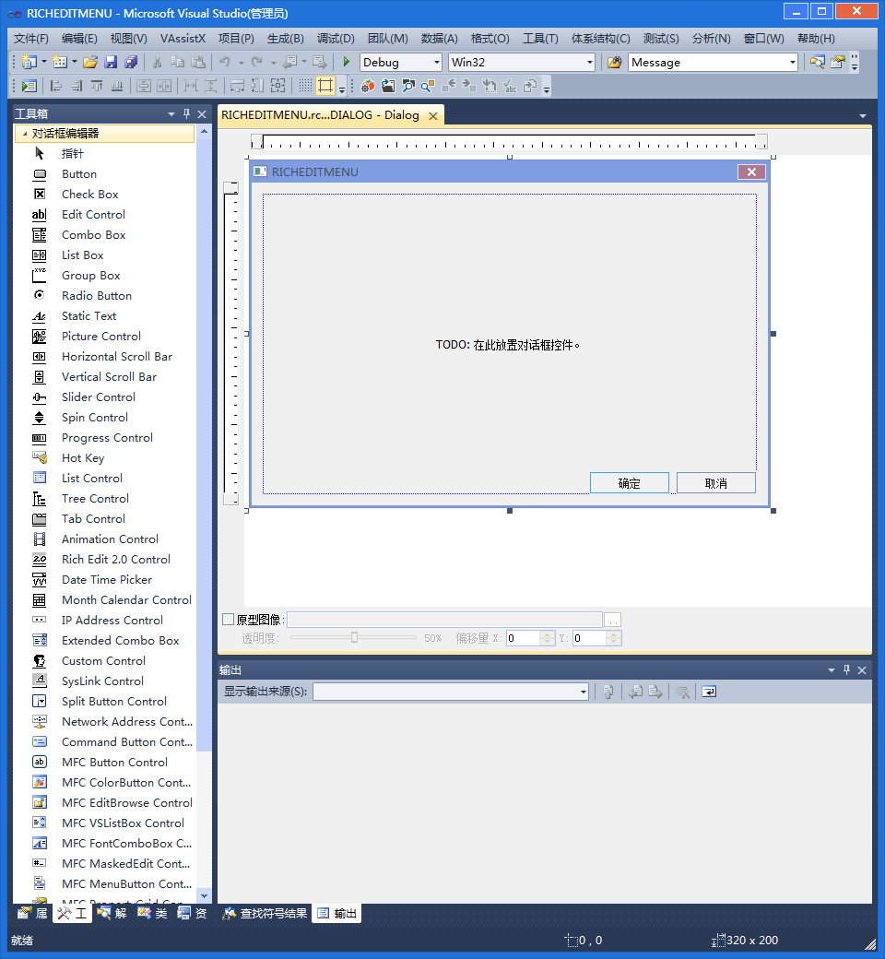The image size is (885, 959).
Task: Click the prototype image path field
Action: click(444, 621)
